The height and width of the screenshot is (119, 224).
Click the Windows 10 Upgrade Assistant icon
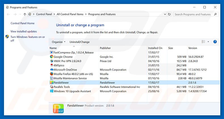coord(52,91)
